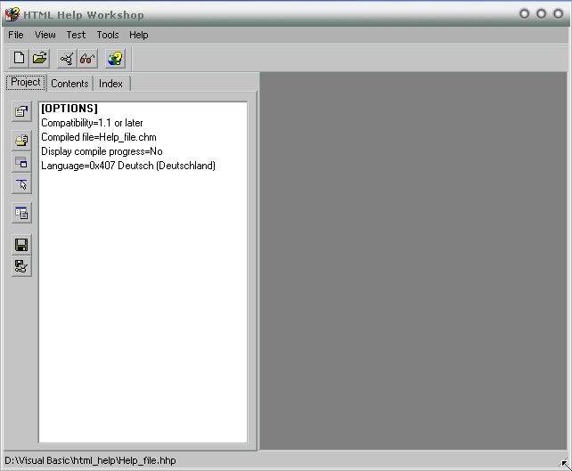This screenshot has width=572, height=471.
Task: Click the HtmlHelp API information icon
Action: pos(21,184)
